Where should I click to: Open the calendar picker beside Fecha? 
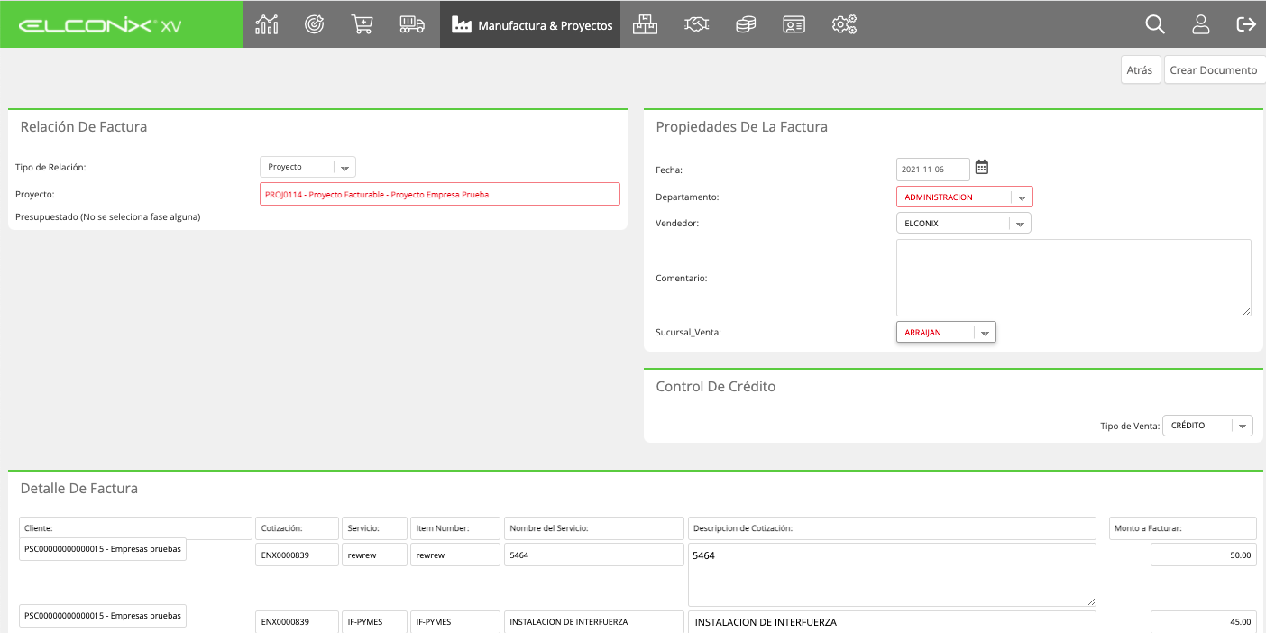click(982, 167)
